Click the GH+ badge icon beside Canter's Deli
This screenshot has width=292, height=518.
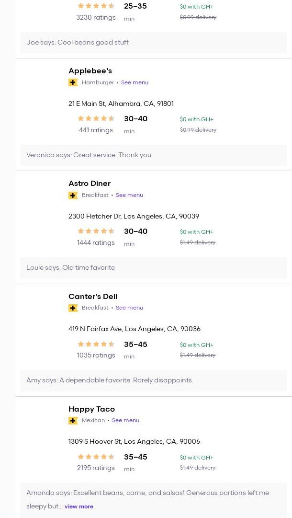click(x=73, y=308)
